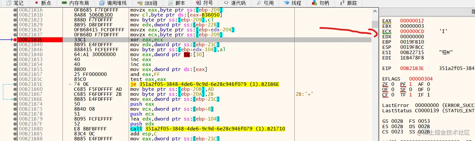Switch to the 脚本 script tab

pyautogui.click(x=177, y=3)
